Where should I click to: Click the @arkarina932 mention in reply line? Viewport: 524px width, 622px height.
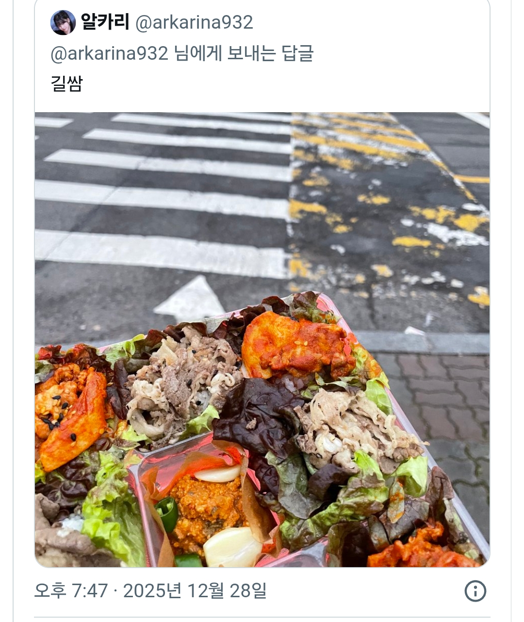109,53
